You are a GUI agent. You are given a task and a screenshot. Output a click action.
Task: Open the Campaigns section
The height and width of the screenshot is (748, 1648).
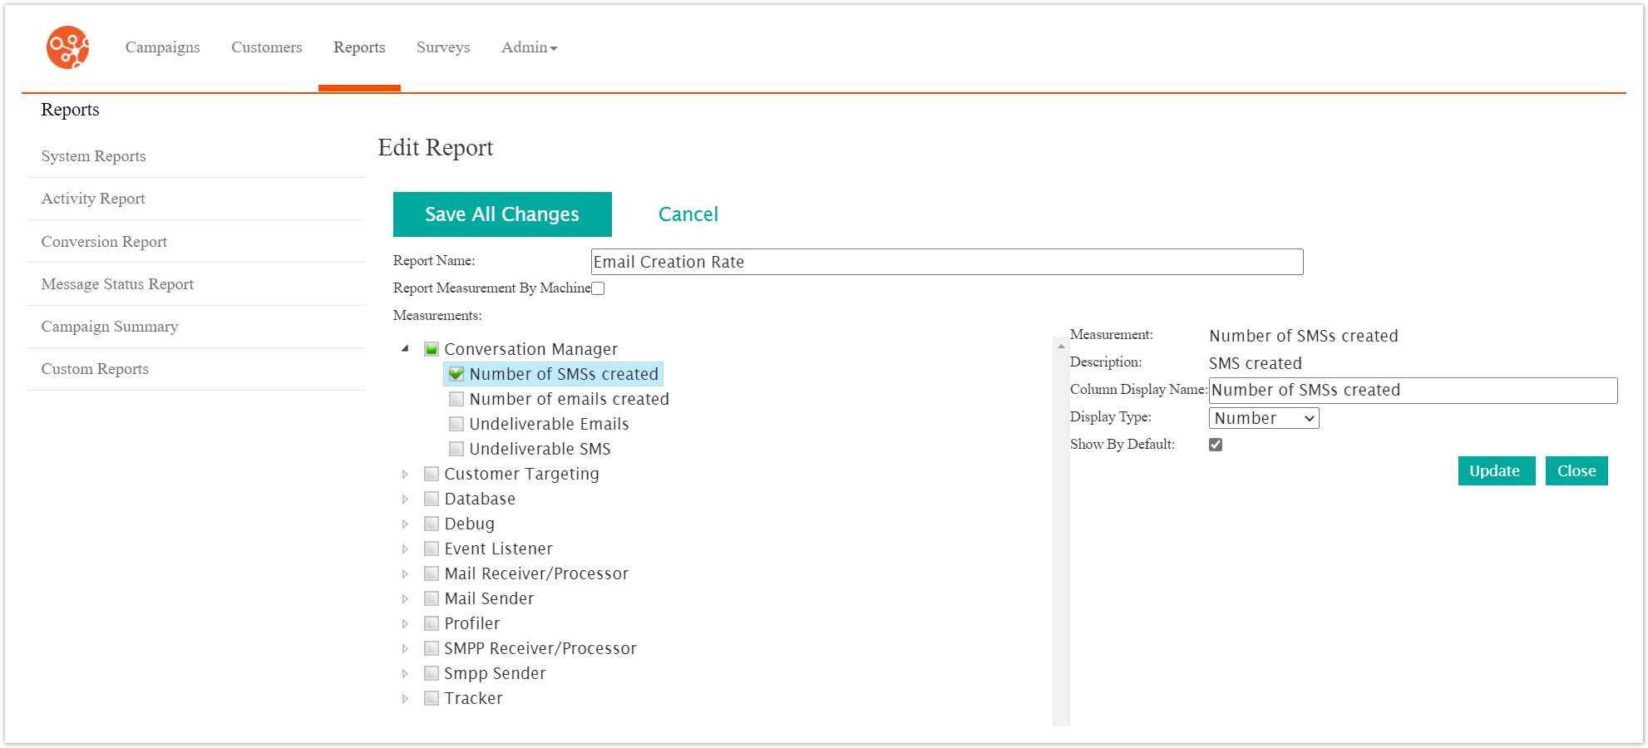click(162, 47)
